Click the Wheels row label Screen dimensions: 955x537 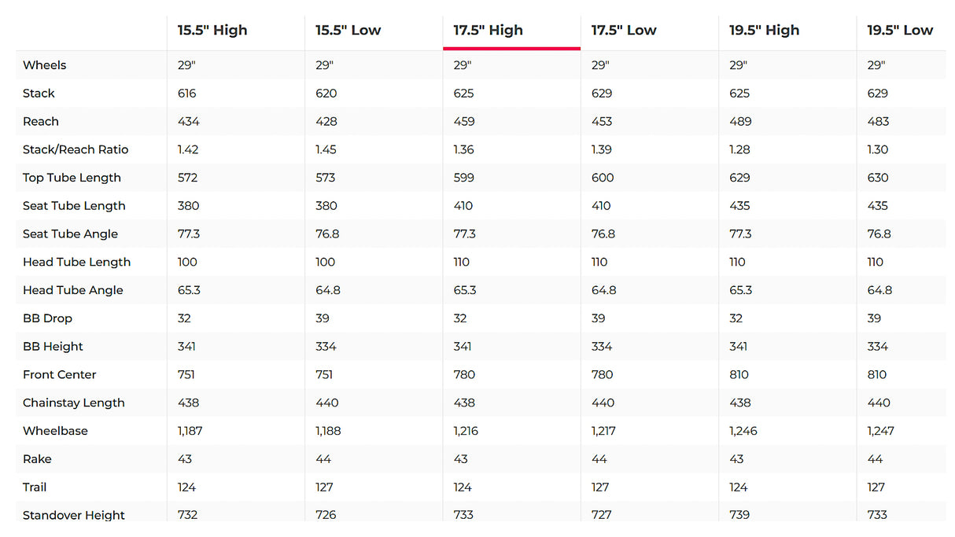tap(45, 65)
